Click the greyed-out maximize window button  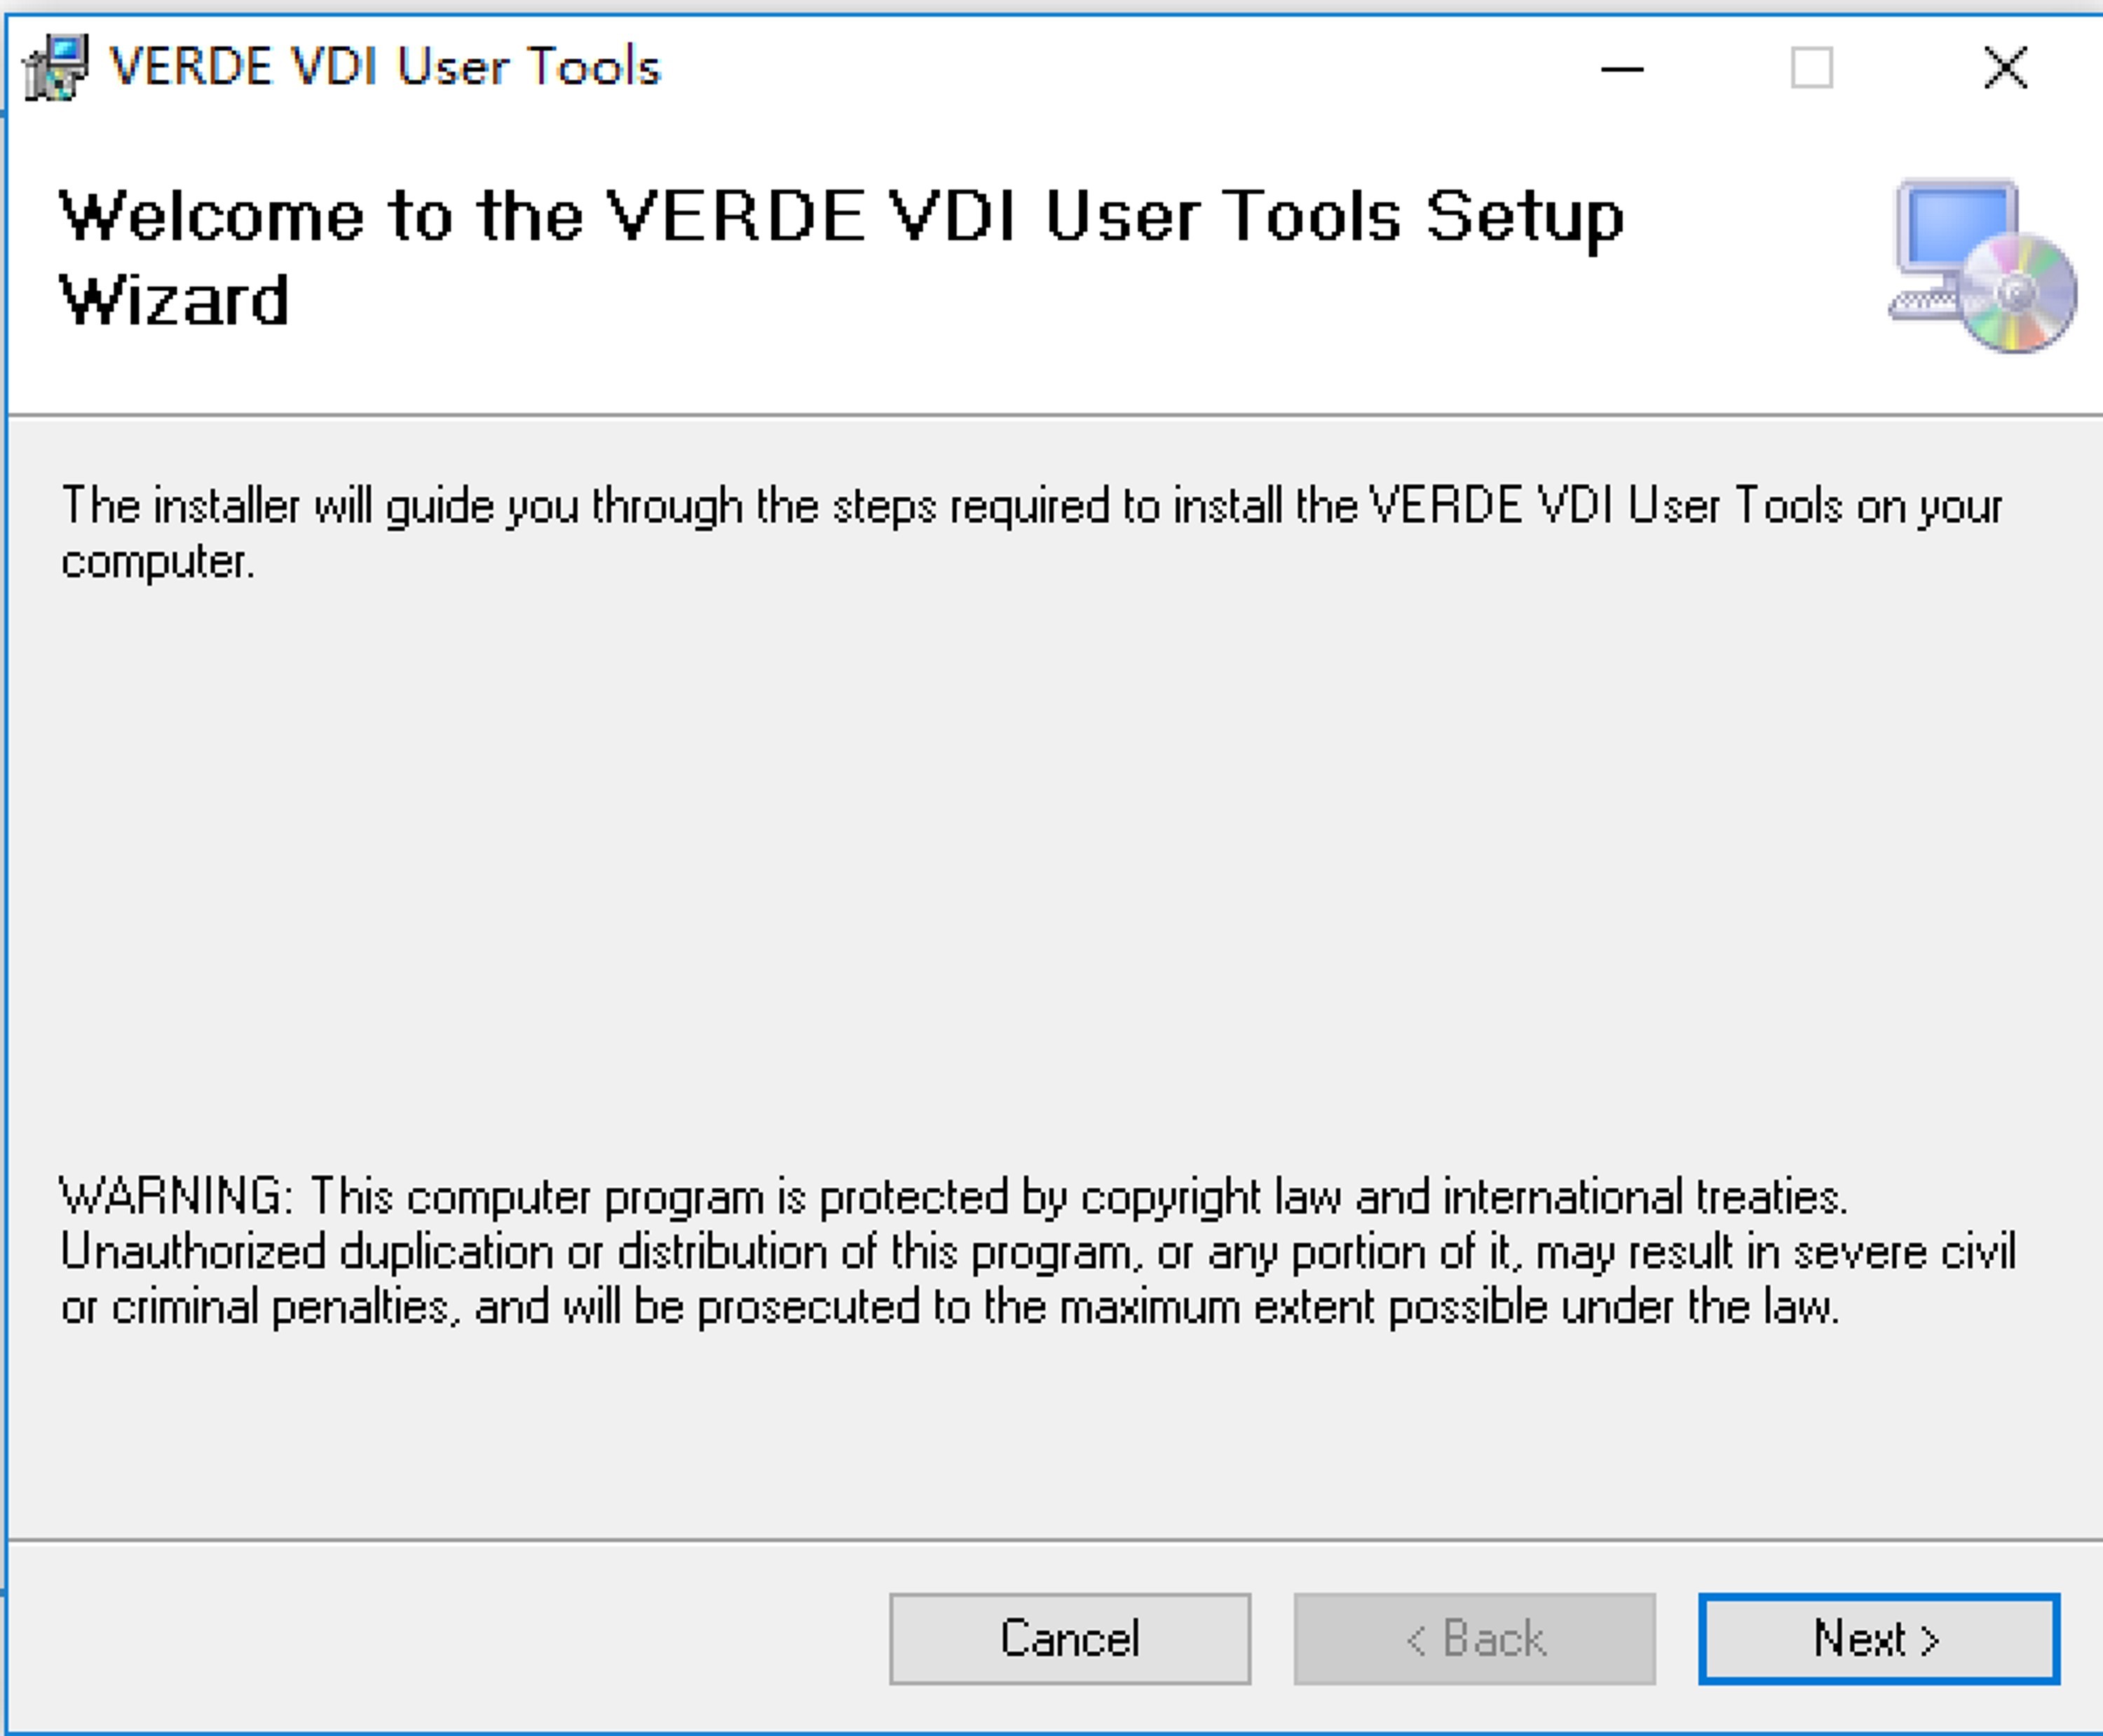1811,69
